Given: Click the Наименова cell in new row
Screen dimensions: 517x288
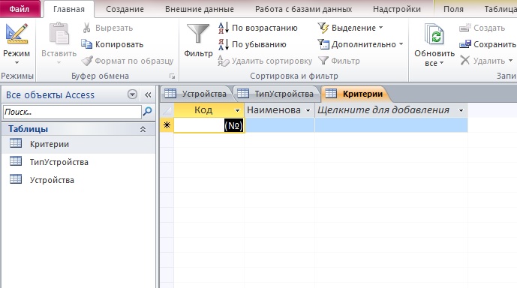Looking at the screenshot, I should tap(279, 125).
